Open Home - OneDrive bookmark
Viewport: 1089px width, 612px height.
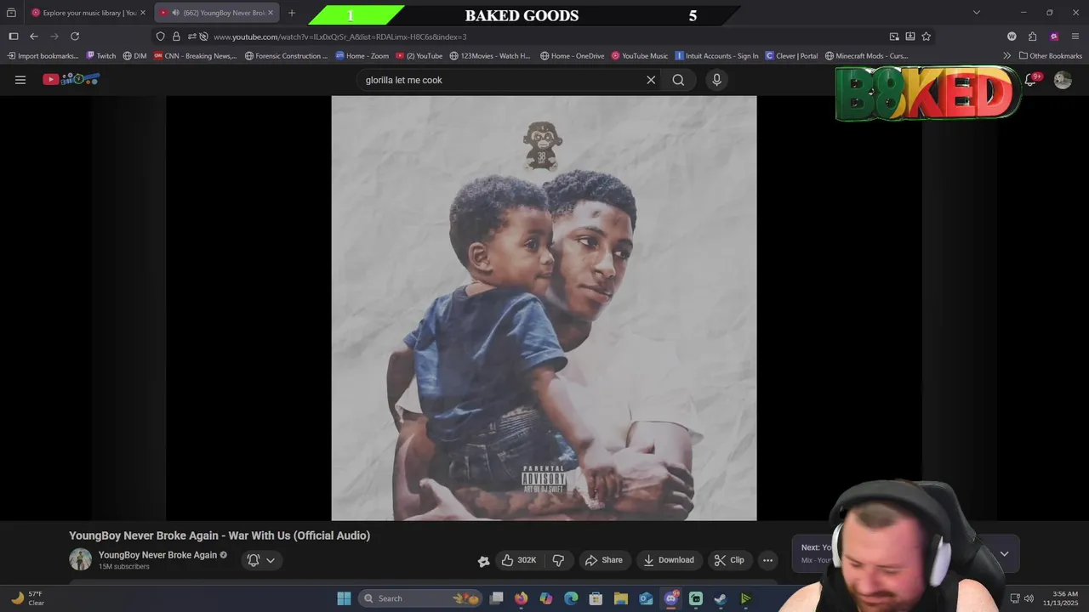tap(572, 56)
